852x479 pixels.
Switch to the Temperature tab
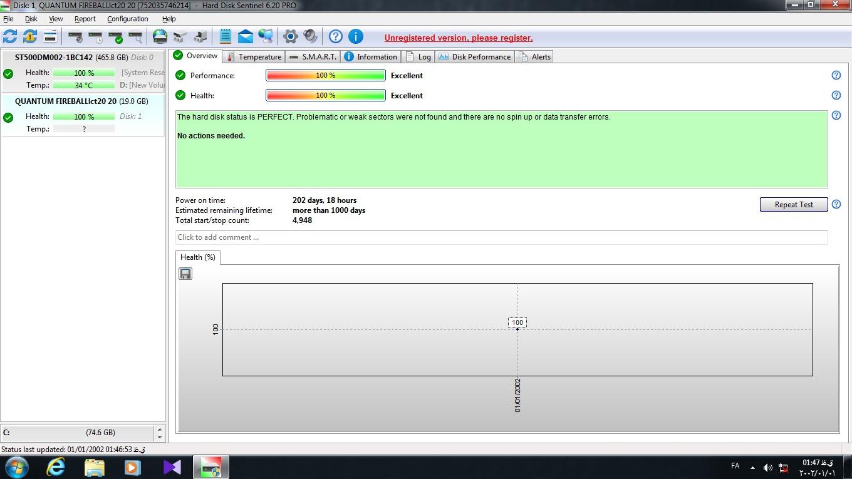(x=254, y=56)
